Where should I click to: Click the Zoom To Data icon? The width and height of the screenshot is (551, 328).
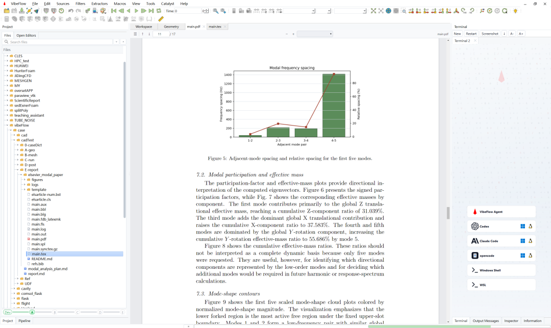coord(381,11)
